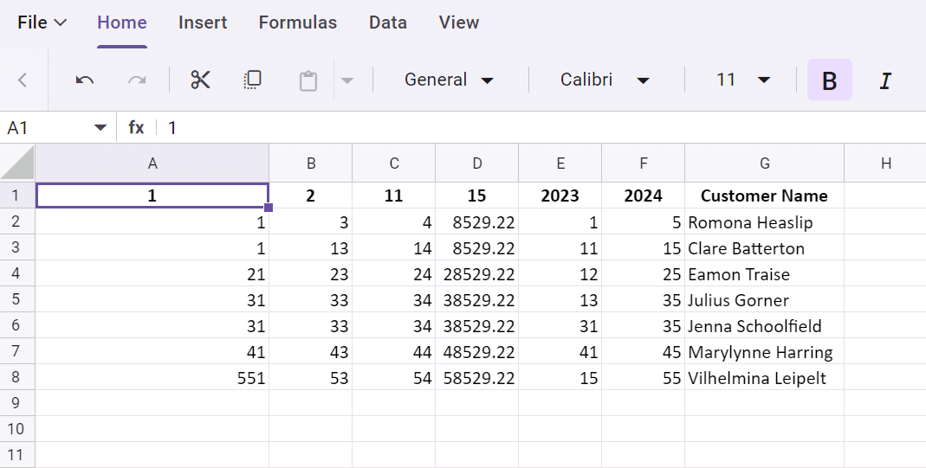Cut selection with the scissors icon
The height and width of the screenshot is (468, 926).
(201, 80)
